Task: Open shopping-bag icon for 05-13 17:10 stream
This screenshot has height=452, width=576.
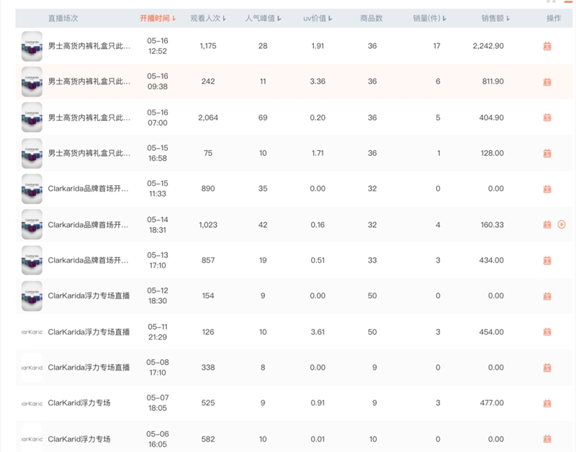Action: coord(547,260)
